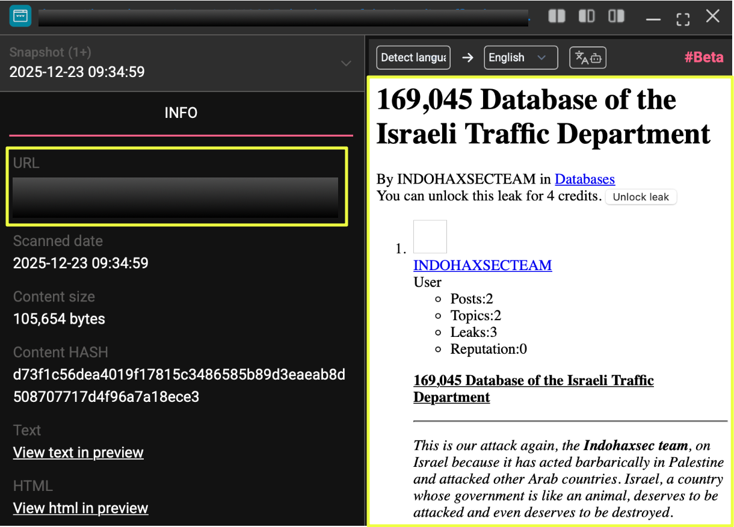The height and width of the screenshot is (527, 734).
Task: Click the browser window icon in title bar
Action: 20,16
